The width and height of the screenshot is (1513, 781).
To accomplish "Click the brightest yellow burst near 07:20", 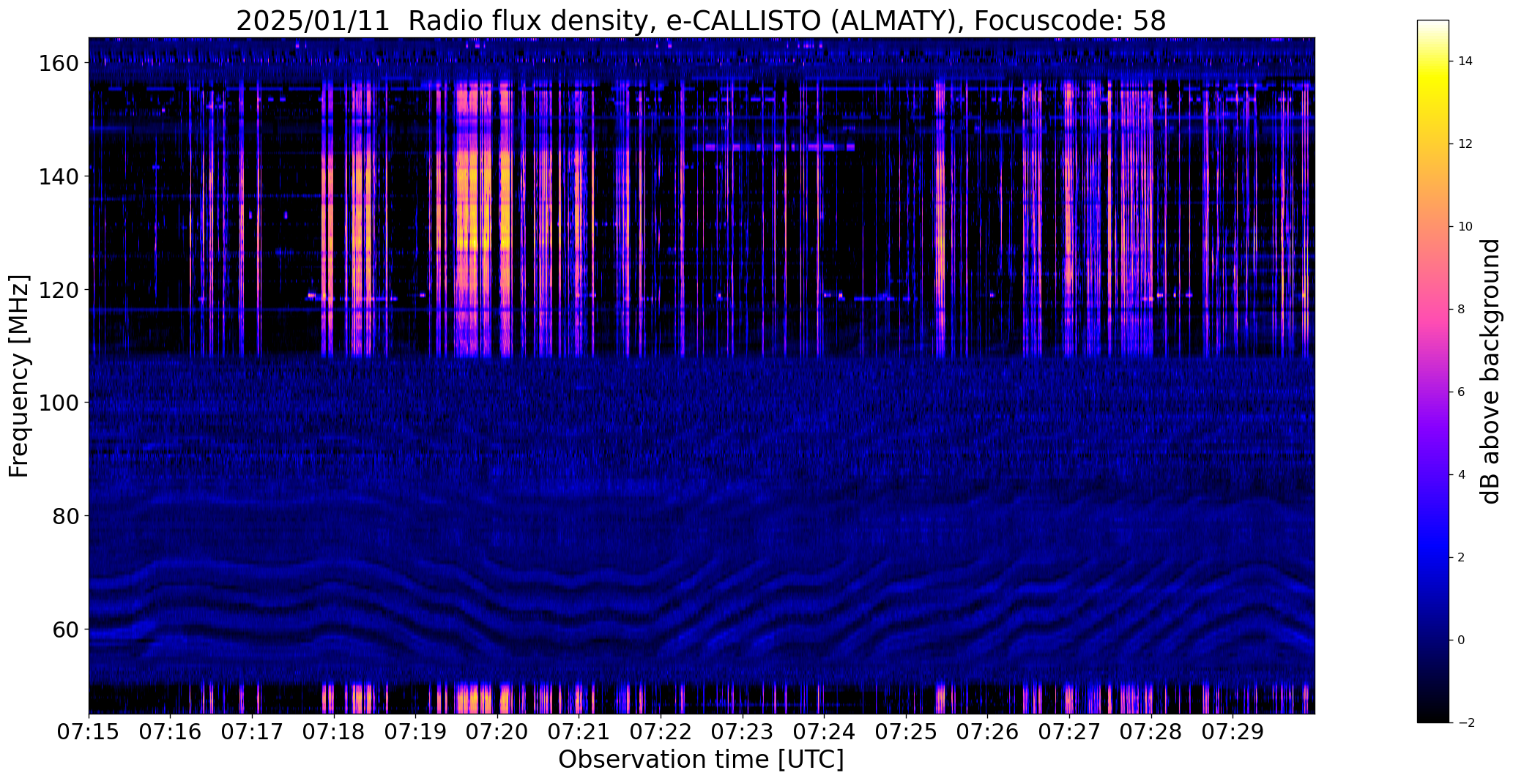I will [x=473, y=220].
